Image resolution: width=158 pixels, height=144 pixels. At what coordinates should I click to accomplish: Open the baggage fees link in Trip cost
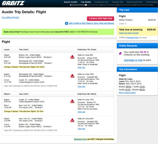click(133, 38)
